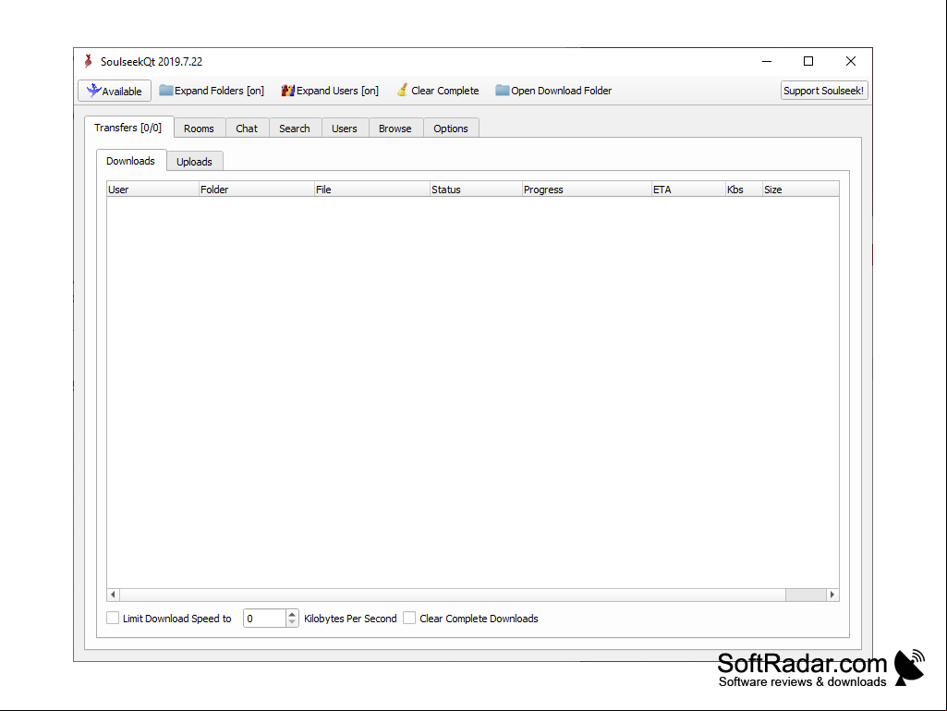The width and height of the screenshot is (947, 711).
Task: Select the Downloads sub-tab
Action: coord(131,161)
